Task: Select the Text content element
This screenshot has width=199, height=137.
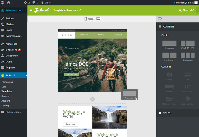Action: click(187, 77)
